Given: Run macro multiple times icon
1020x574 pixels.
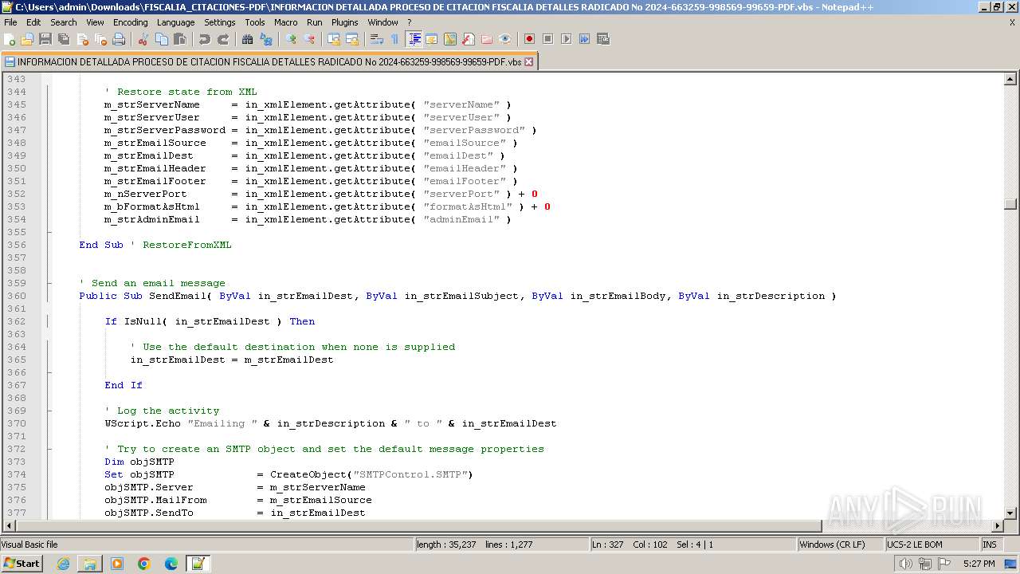Looking at the screenshot, I should pyautogui.click(x=584, y=39).
